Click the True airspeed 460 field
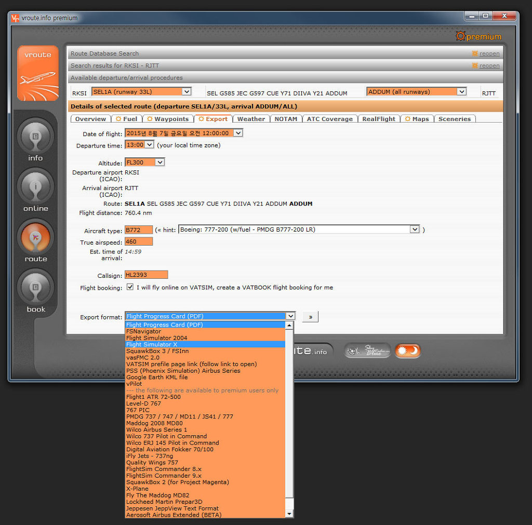Image resolution: width=532 pixels, height=525 pixels. [139, 241]
